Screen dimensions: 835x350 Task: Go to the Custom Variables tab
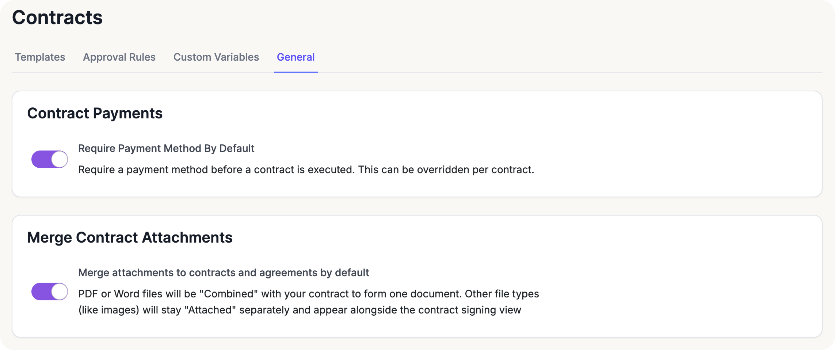[216, 57]
